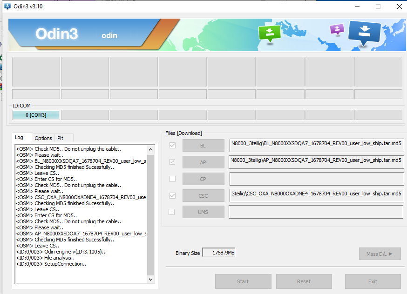Click the CSC file browse button
Image resolution: width=407 pixels, height=294 pixels.
(x=203, y=196)
